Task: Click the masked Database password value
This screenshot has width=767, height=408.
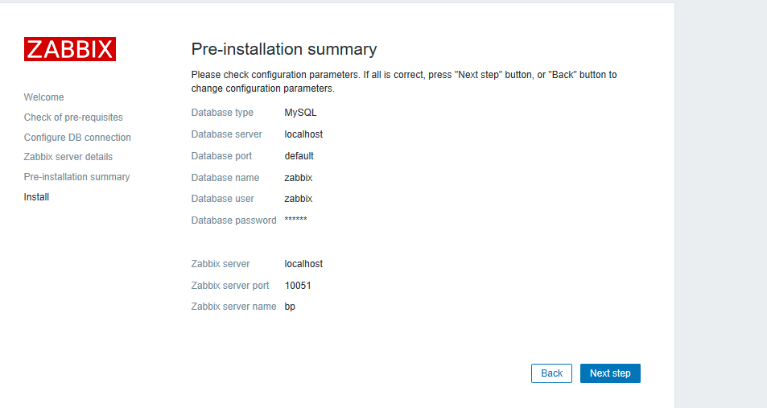Action: pyautogui.click(x=295, y=219)
